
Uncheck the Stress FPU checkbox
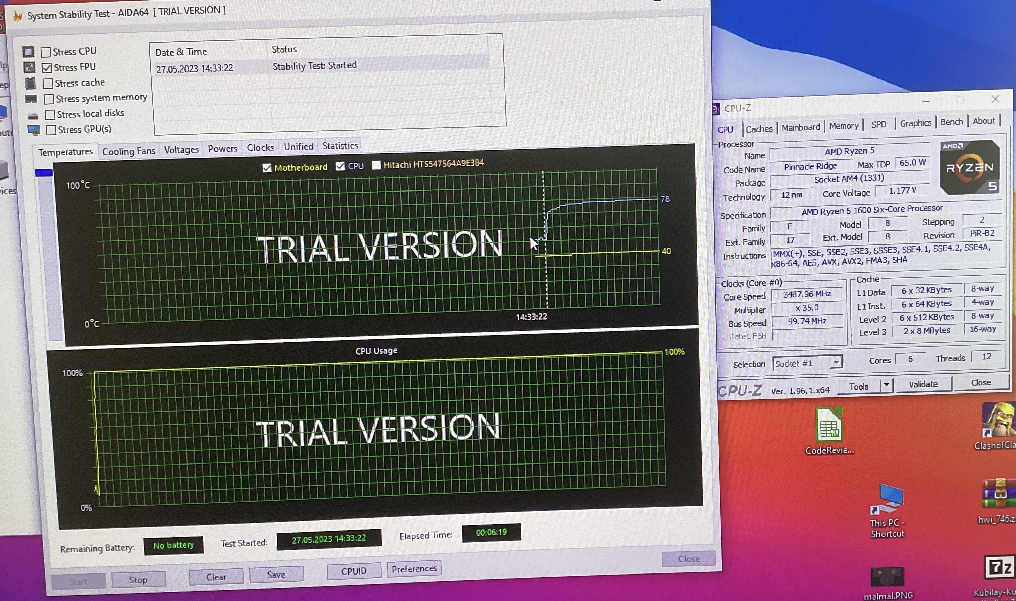click(47, 68)
